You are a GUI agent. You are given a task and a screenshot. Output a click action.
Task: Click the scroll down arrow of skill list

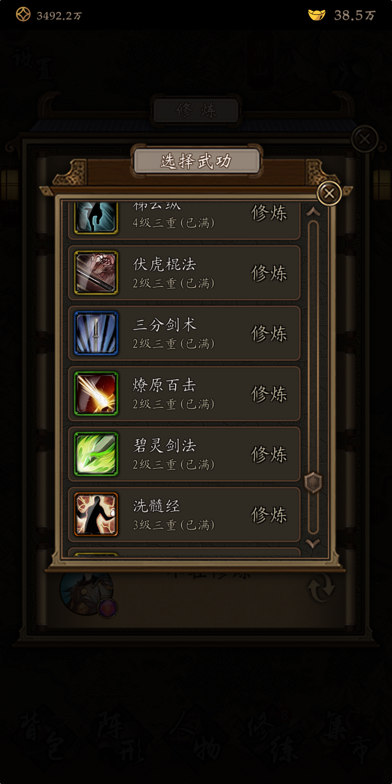(313, 543)
